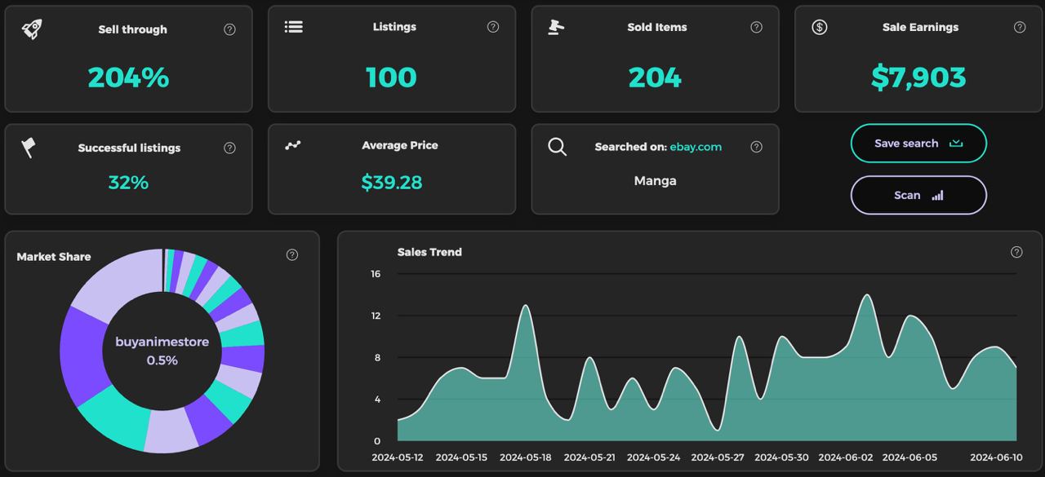This screenshot has height=477, width=1045.
Task: Click the $39.28 average price value
Action: pyautogui.click(x=392, y=182)
